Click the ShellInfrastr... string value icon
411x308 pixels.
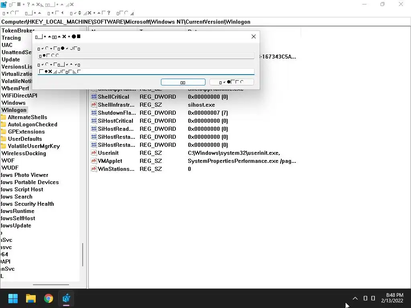pos(94,105)
